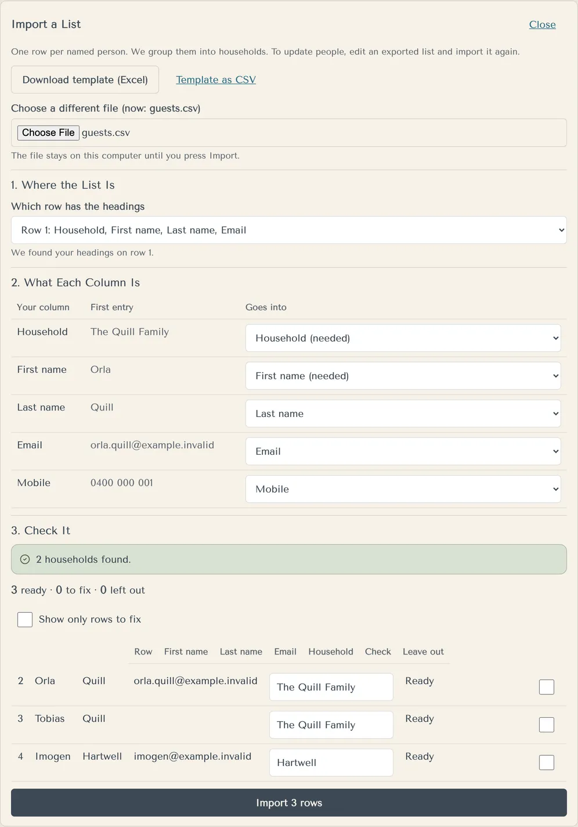Click the 'Leave out' column header
Image resolution: width=578 pixels, height=827 pixels.
click(423, 652)
